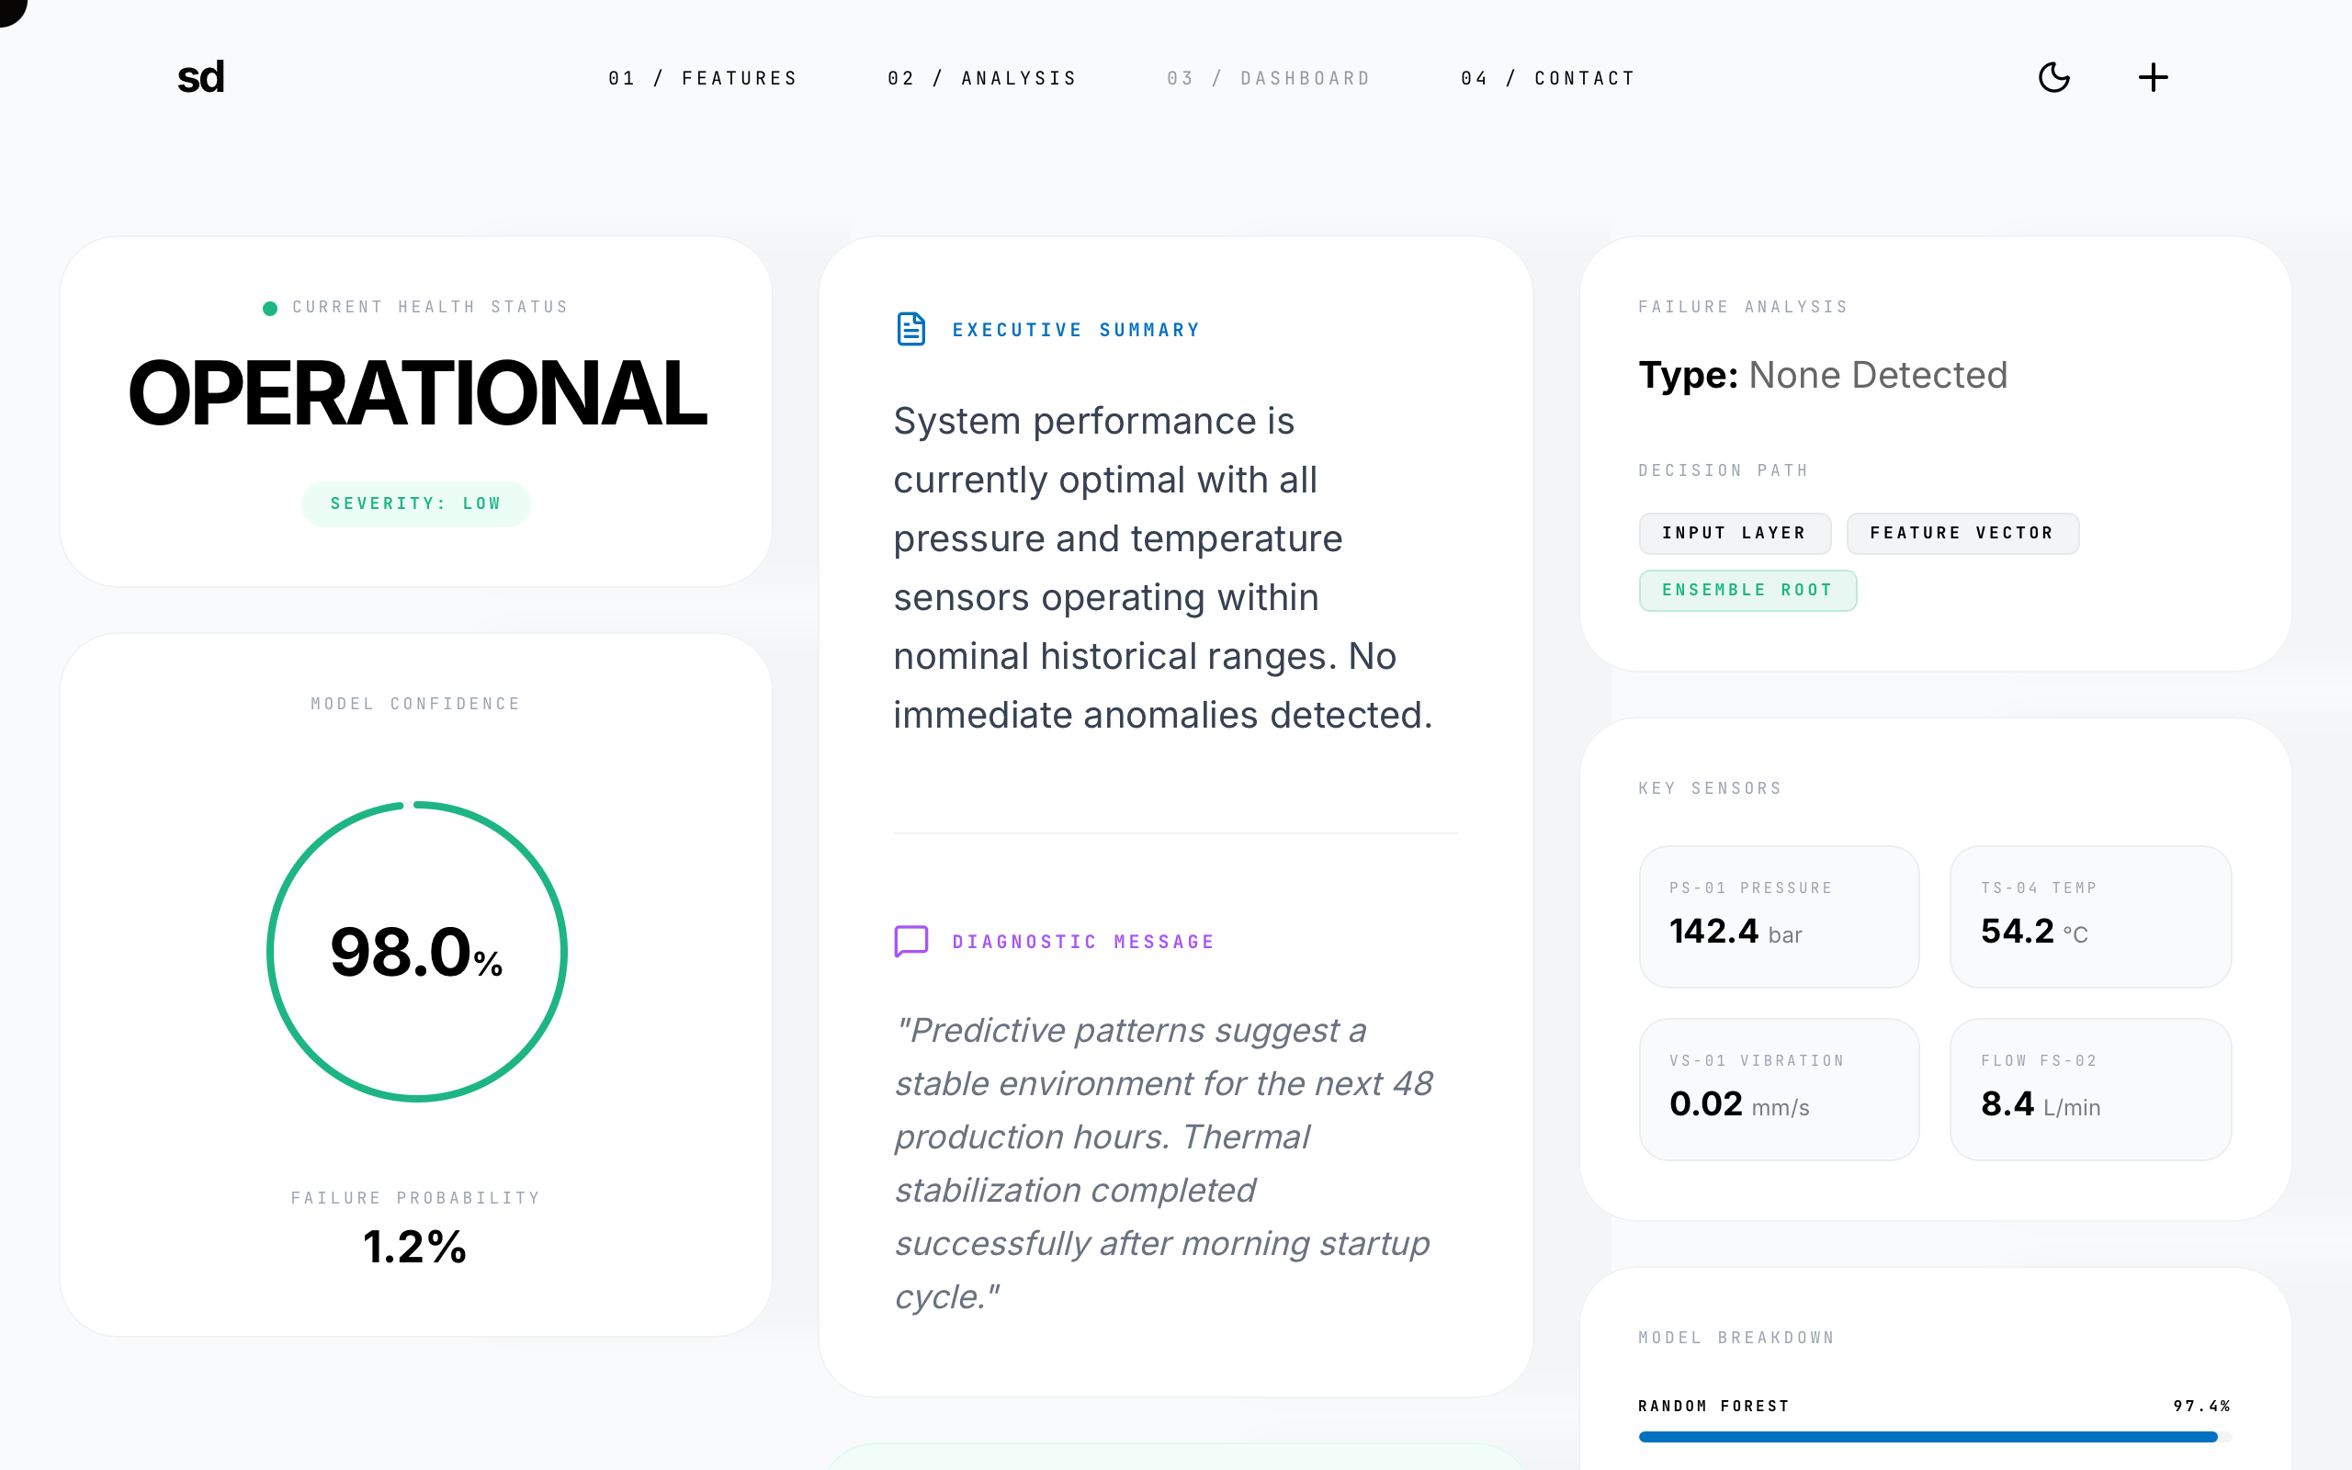Click the executive summary paragraph text
The image size is (2352, 1470).
1163,568
